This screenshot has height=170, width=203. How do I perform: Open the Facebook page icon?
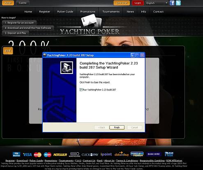click(x=172, y=3)
